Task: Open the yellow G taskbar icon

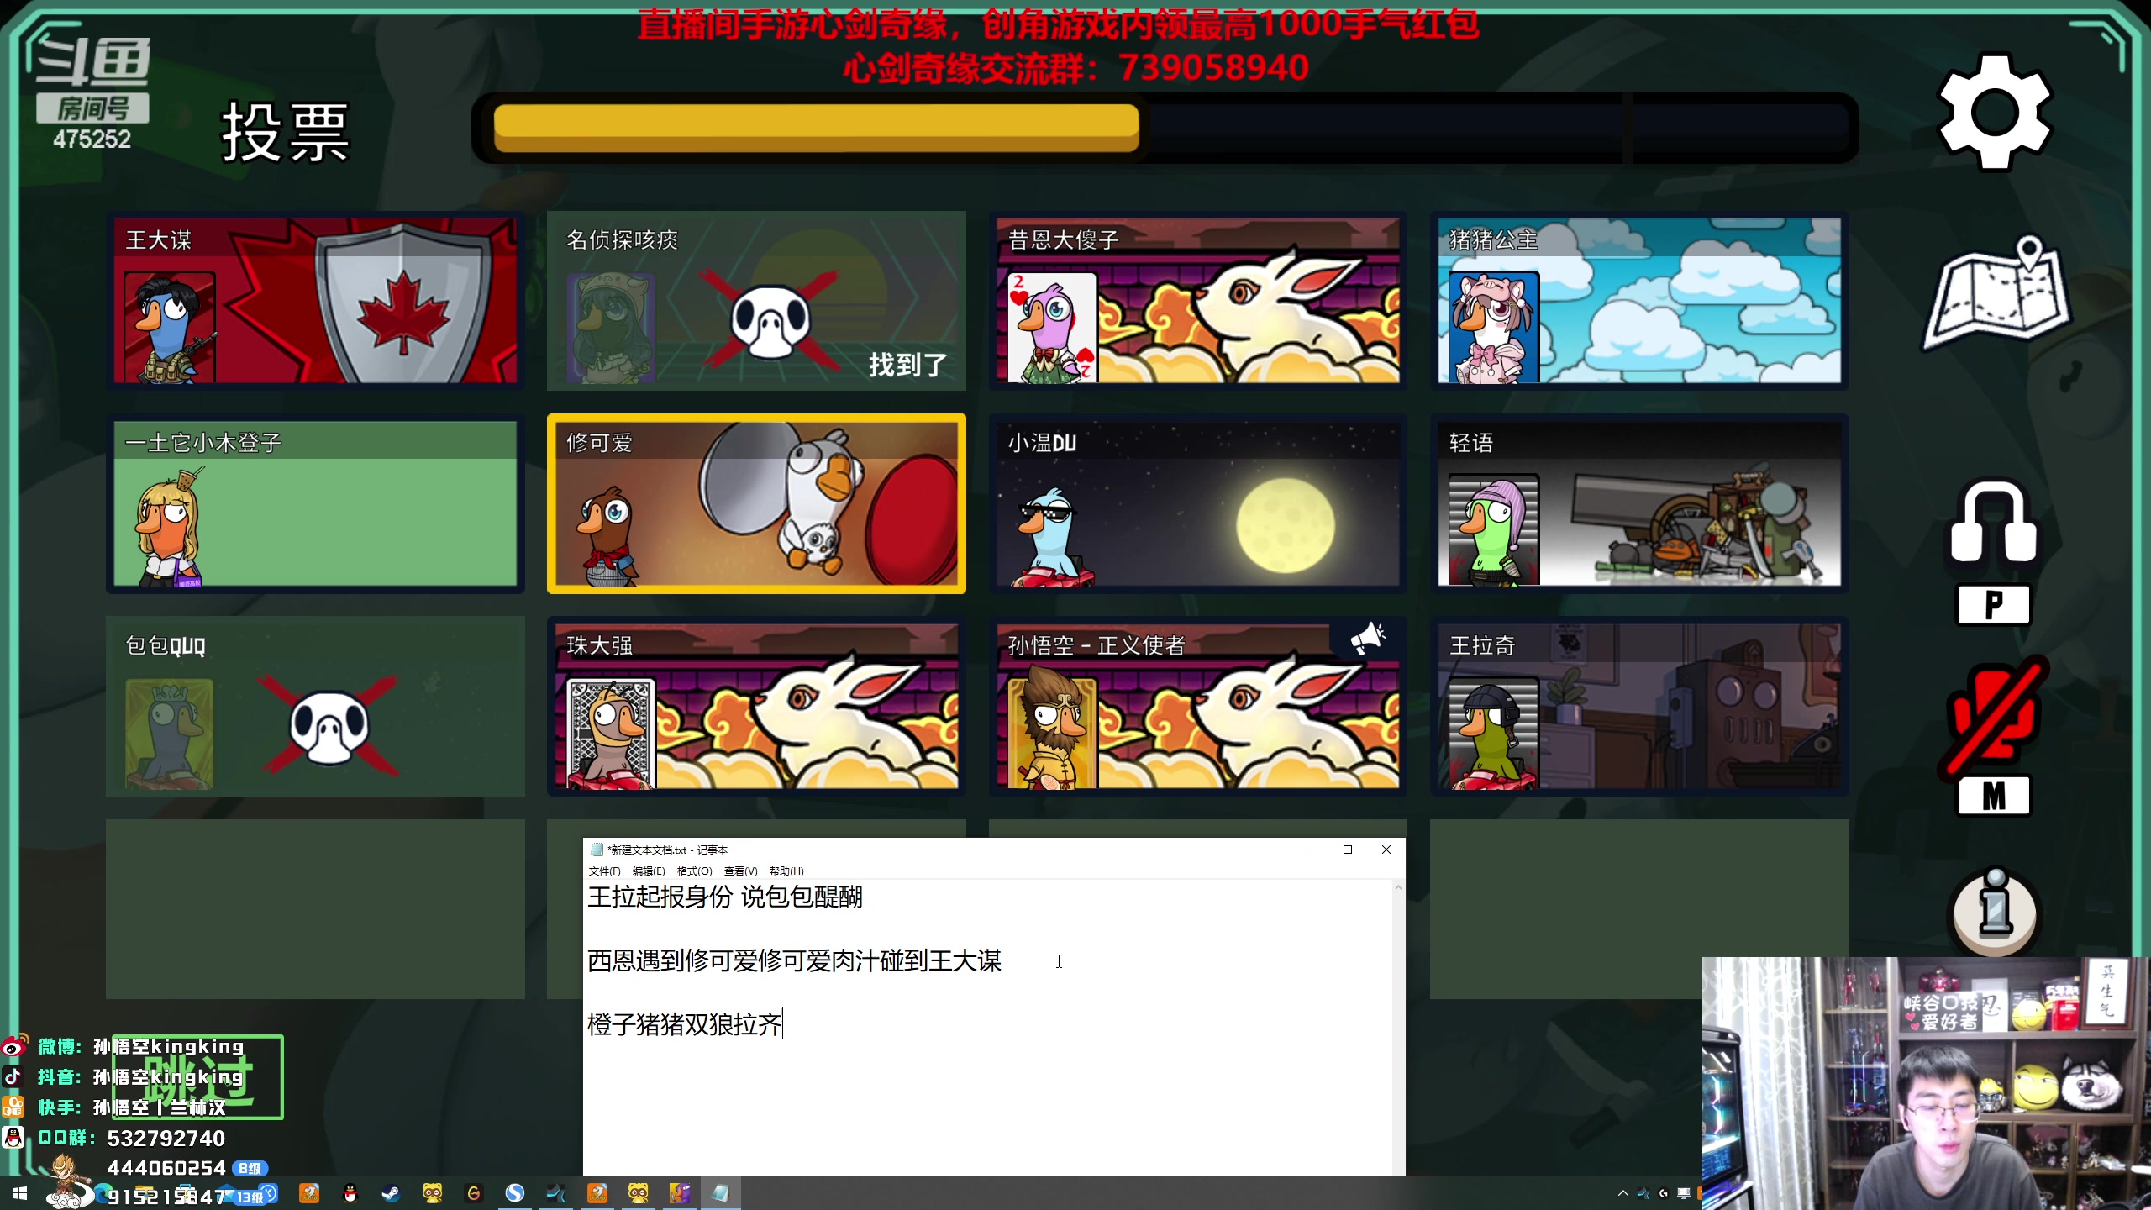Action: pyautogui.click(x=474, y=1193)
